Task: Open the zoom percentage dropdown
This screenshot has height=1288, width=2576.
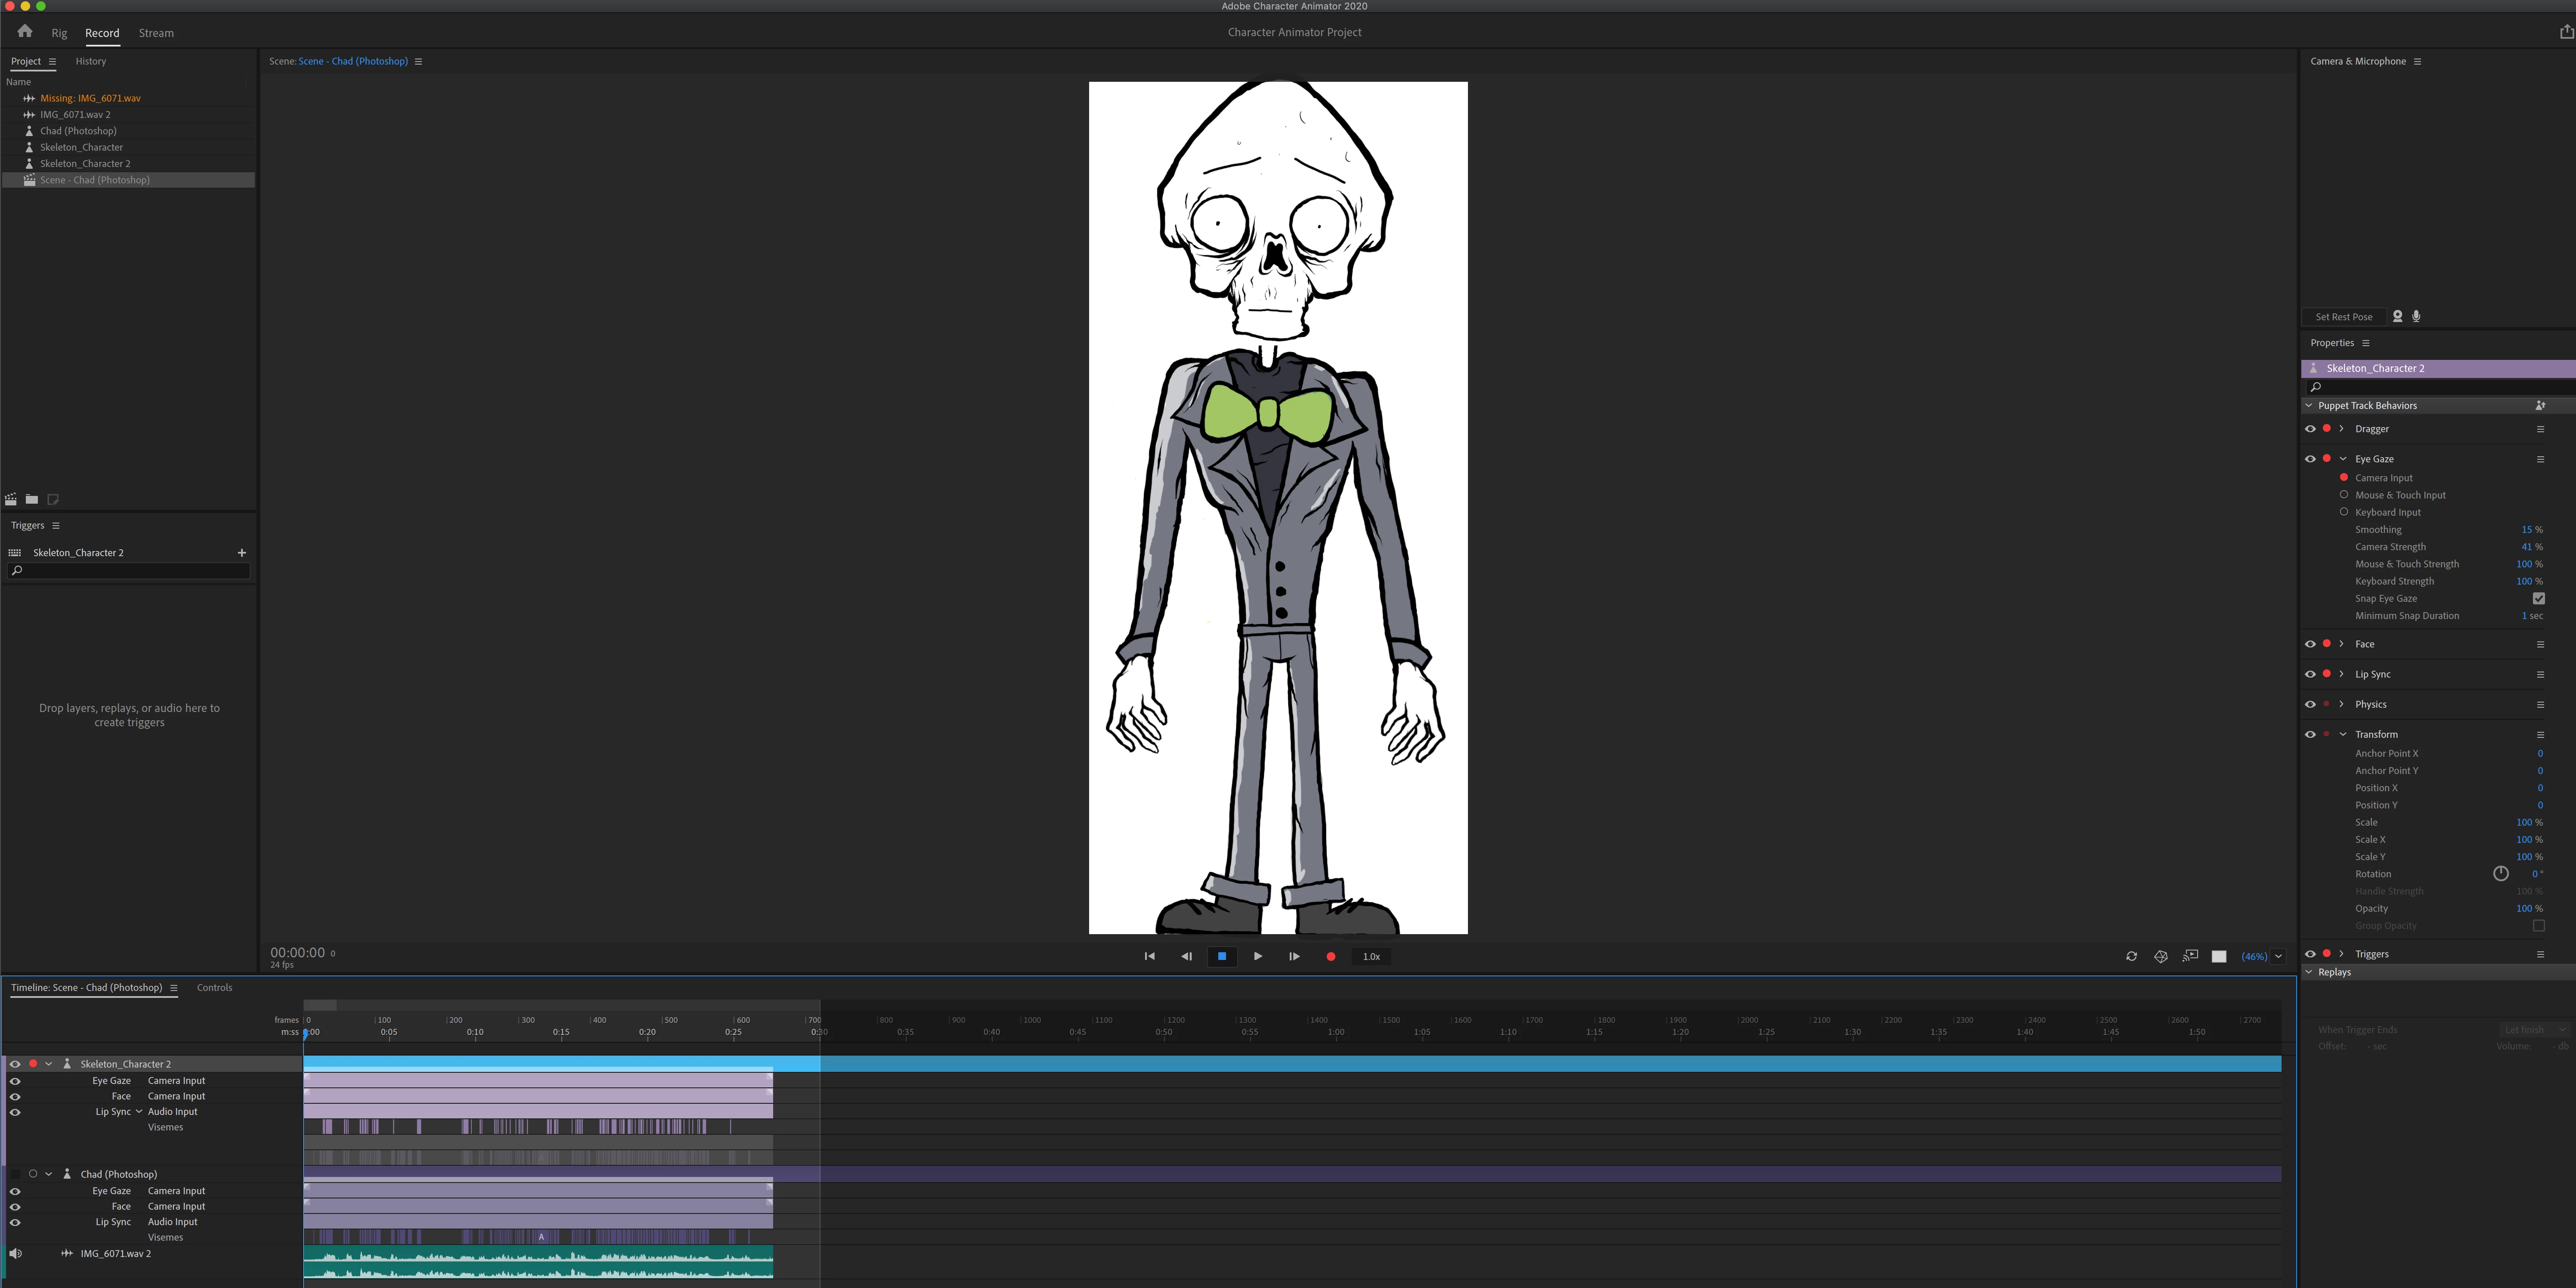Action: 2278,956
